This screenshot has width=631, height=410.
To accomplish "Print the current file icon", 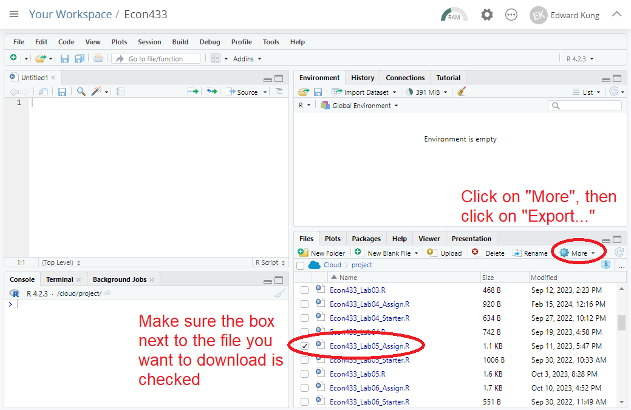I will pos(98,59).
